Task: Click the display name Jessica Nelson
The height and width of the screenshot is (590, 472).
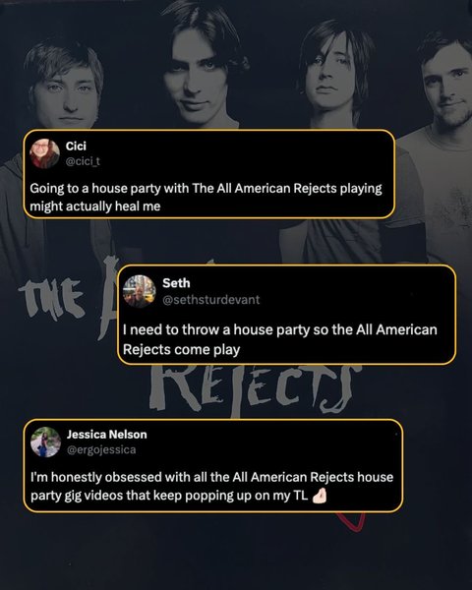Action: pos(107,435)
